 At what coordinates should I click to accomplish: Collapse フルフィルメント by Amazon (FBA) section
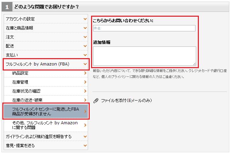click(46, 64)
